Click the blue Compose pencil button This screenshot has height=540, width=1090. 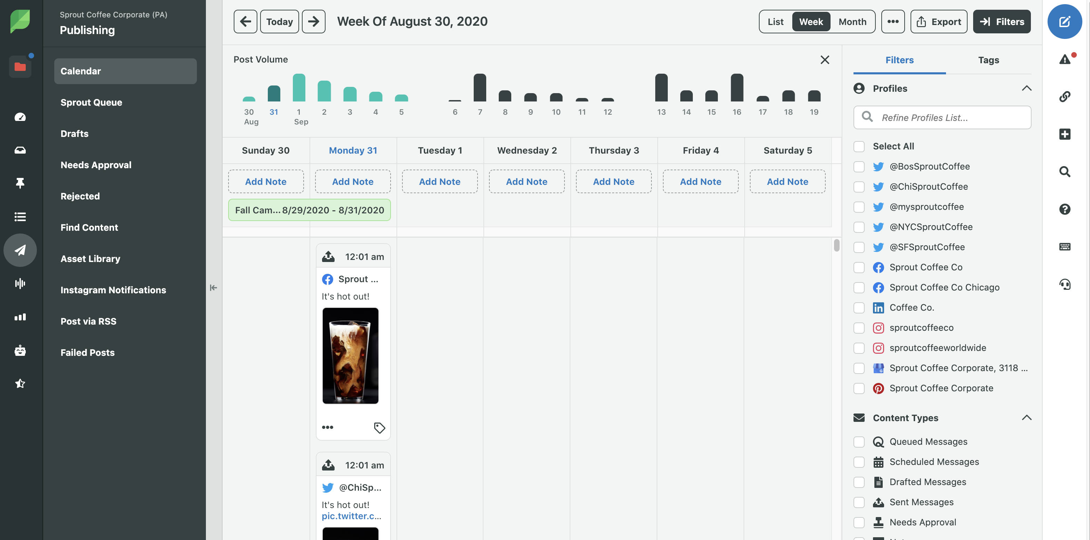tap(1065, 21)
